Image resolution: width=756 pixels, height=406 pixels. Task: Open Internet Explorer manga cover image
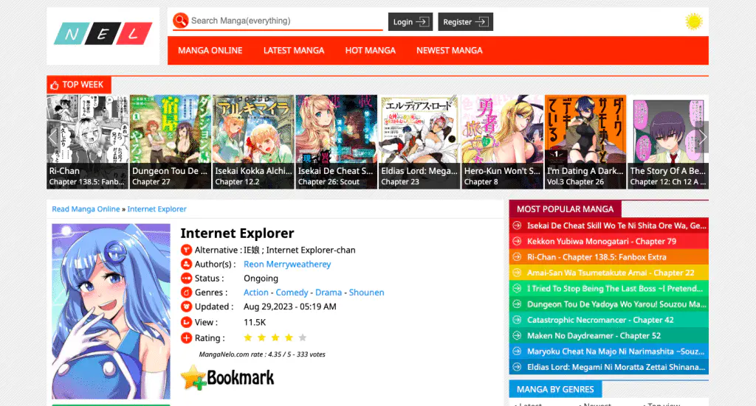pyautogui.click(x=111, y=311)
